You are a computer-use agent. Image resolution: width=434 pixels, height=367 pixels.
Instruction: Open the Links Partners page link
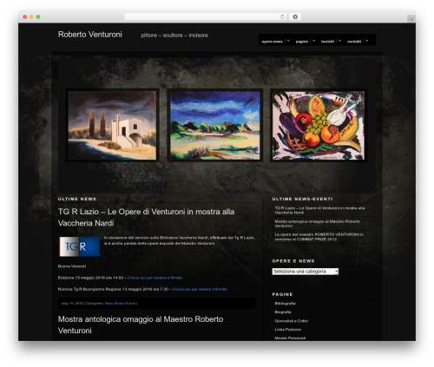point(288,330)
